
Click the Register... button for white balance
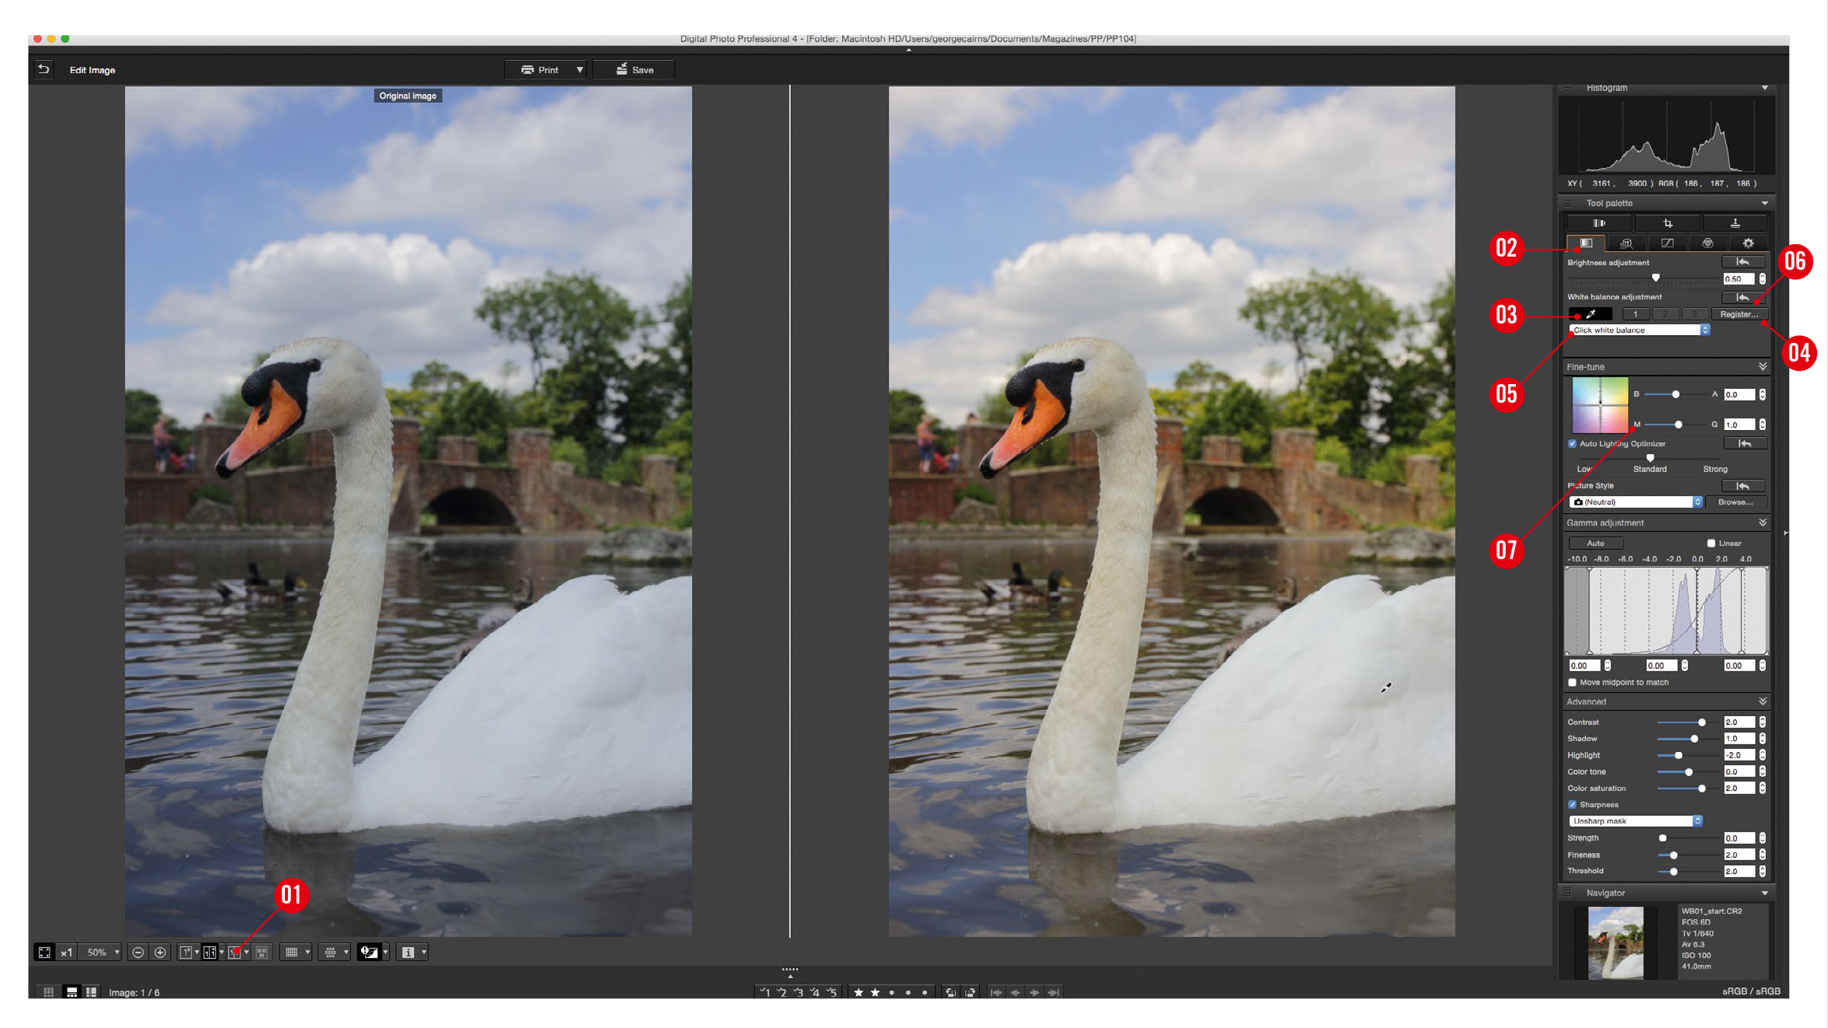[x=1740, y=313]
